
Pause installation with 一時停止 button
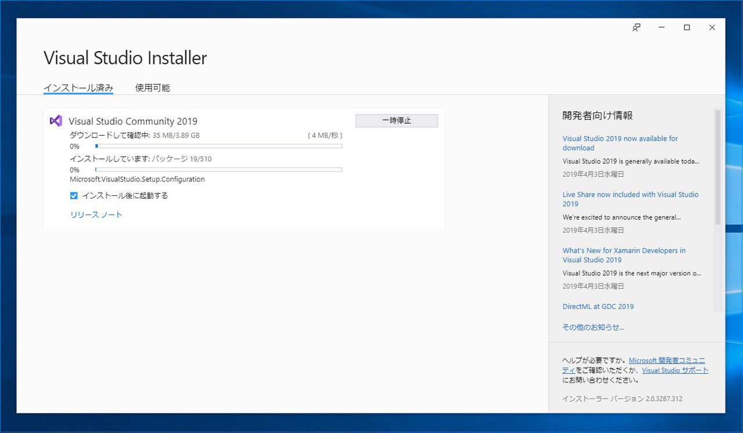396,121
